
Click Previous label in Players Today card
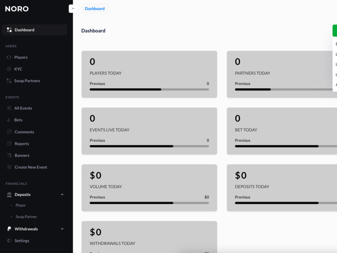point(97,83)
